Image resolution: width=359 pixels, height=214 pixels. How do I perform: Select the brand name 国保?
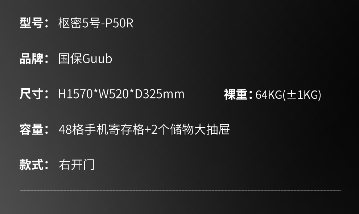point(70,59)
